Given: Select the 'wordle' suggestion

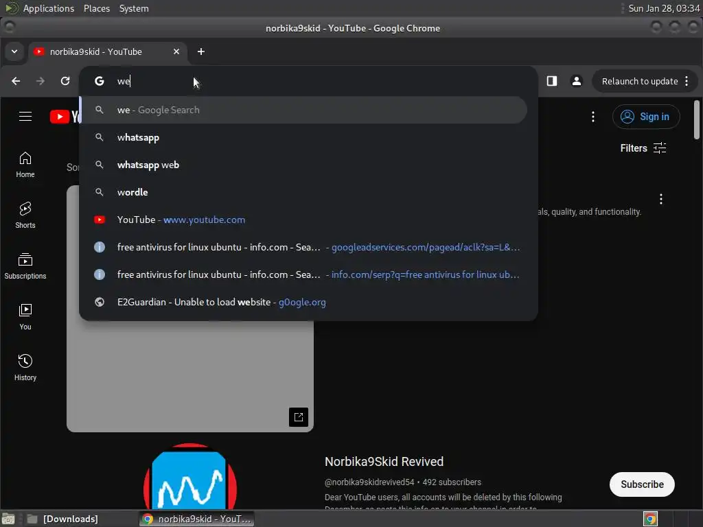Looking at the screenshot, I should click(x=303, y=192).
